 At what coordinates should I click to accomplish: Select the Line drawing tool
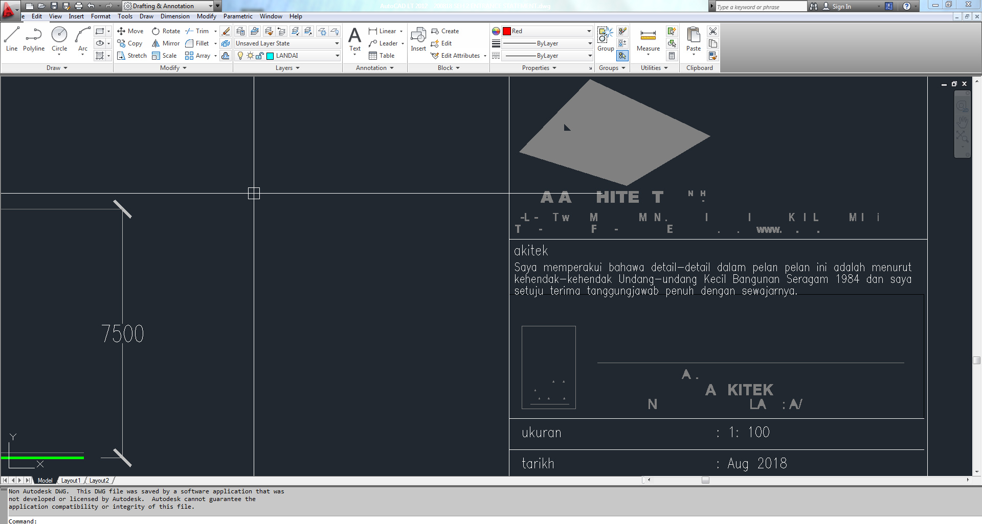click(12, 39)
